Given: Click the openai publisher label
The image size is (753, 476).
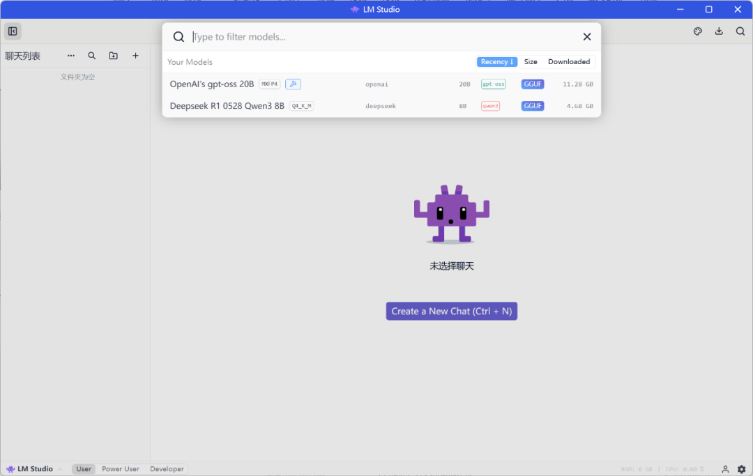Looking at the screenshot, I should 376,84.
